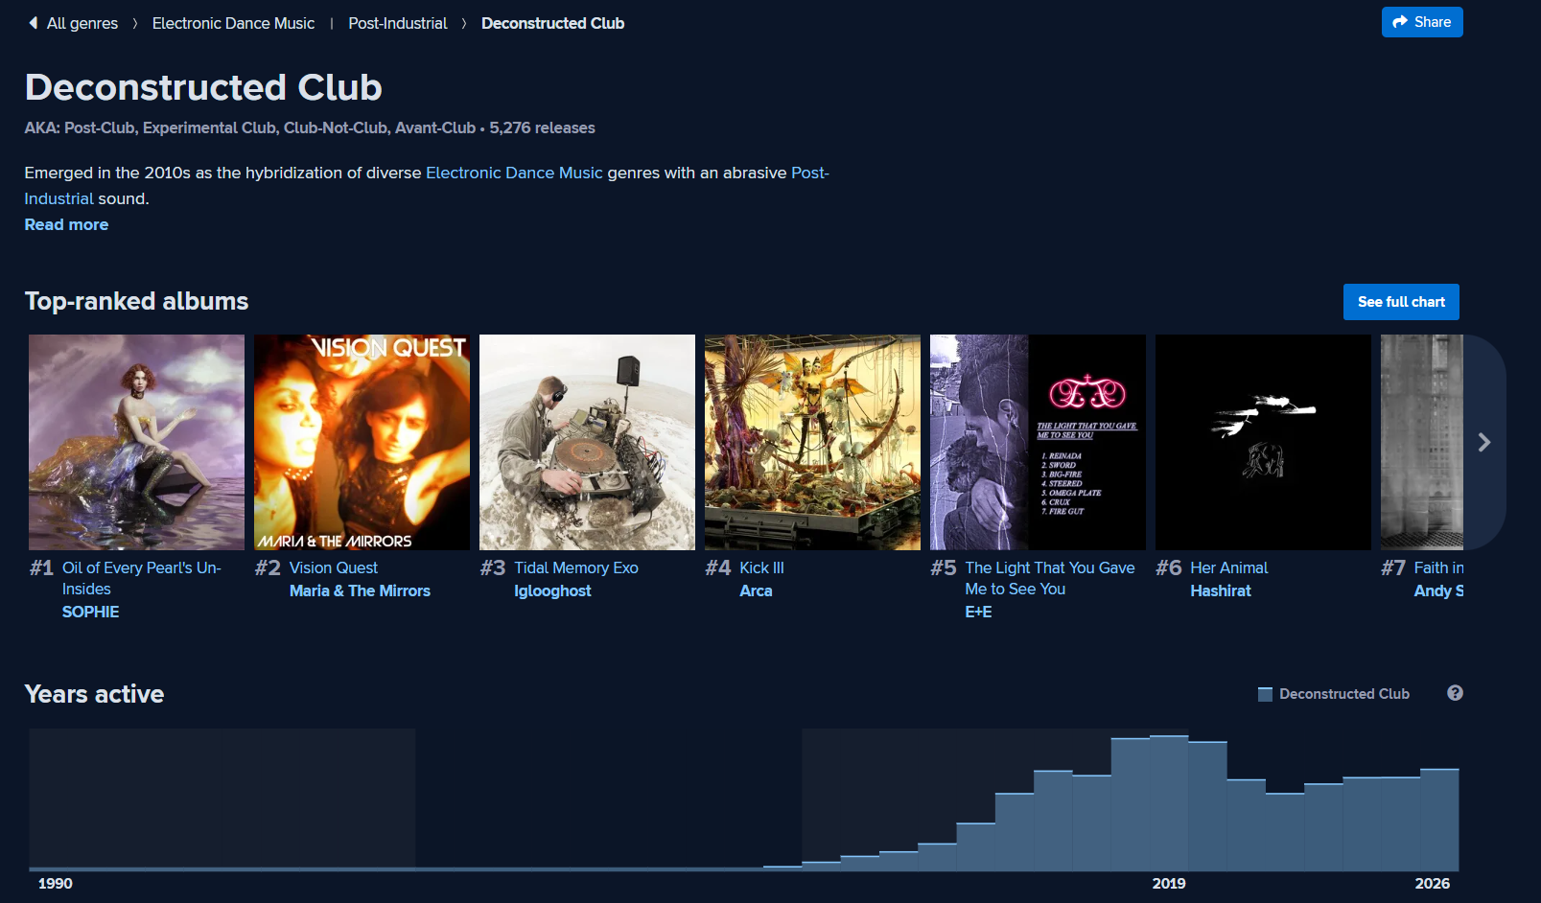The image size is (1541, 903).
Task: Open The Light That You Gave title
Action: click(x=1050, y=578)
